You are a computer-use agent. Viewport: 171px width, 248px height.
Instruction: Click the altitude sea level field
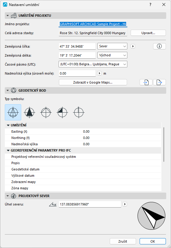coord(77,73)
